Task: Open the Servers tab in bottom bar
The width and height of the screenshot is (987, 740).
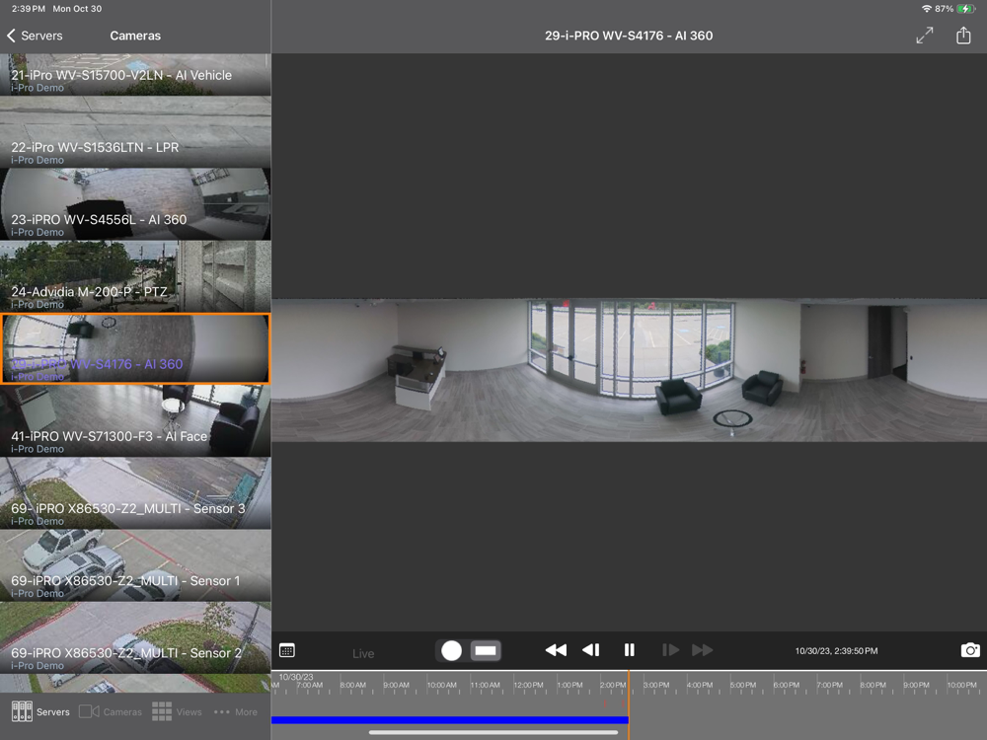Action: (40, 711)
